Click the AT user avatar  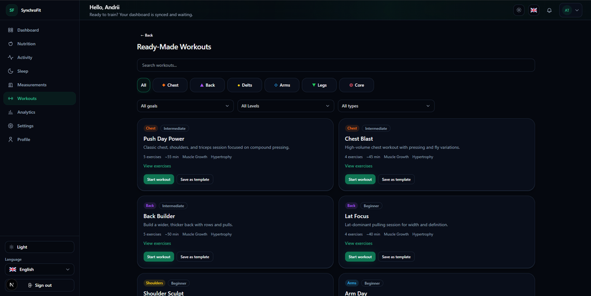567,10
